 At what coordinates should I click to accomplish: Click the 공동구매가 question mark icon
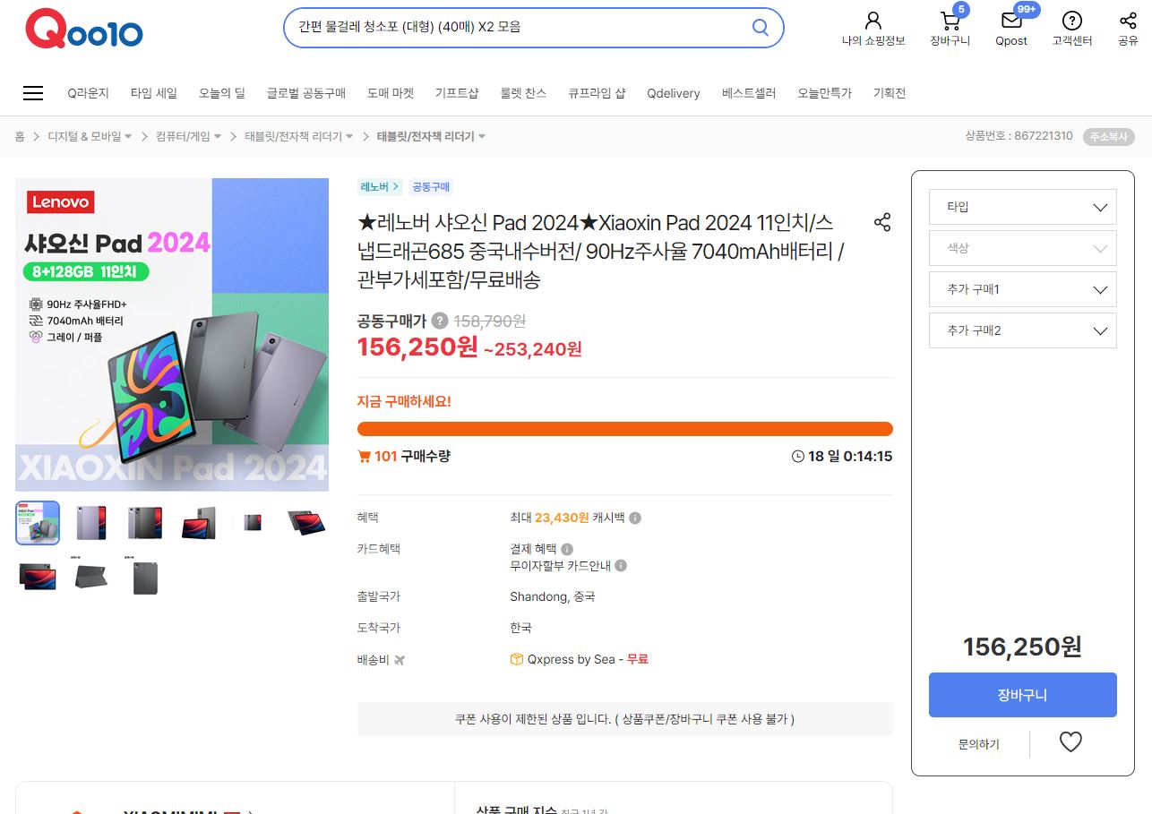(x=440, y=321)
